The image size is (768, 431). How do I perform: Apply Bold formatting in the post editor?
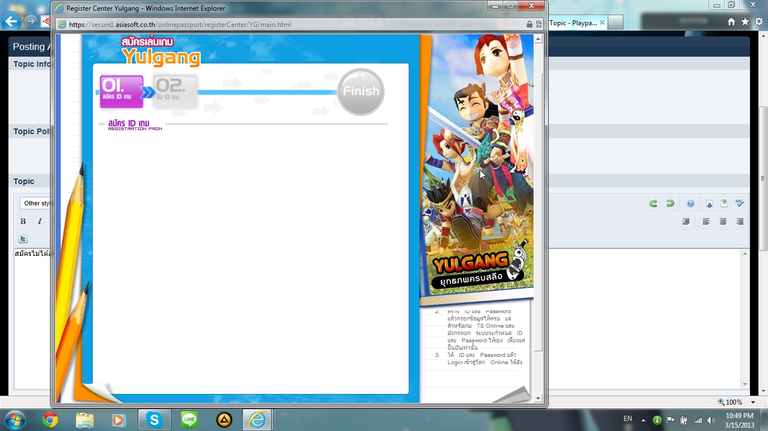pyautogui.click(x=23, y=222)
